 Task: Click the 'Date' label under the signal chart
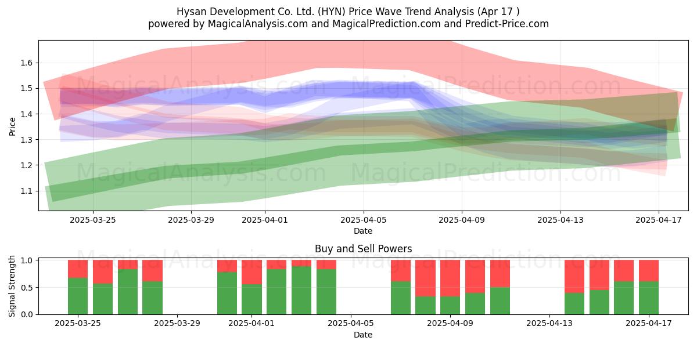pos(363,335)
